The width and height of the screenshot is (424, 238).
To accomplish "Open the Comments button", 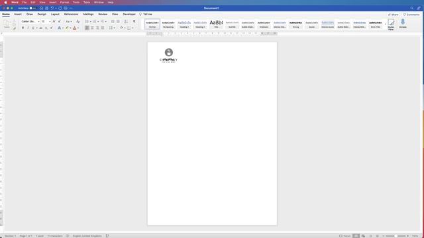I will [x=411, y=15].
